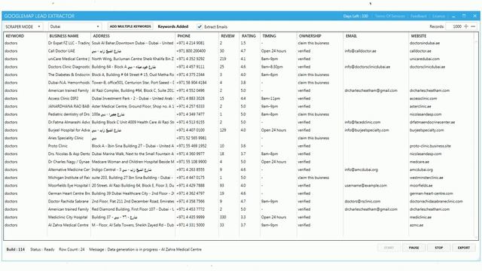Select Aries Speciality Clinic row
Image resolution: width=482 pixels, height=271 pixels.
pos(239,138)
